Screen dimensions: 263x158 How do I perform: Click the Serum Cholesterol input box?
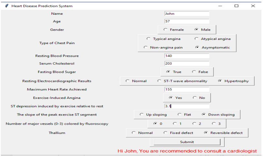(x=187, y=63)
